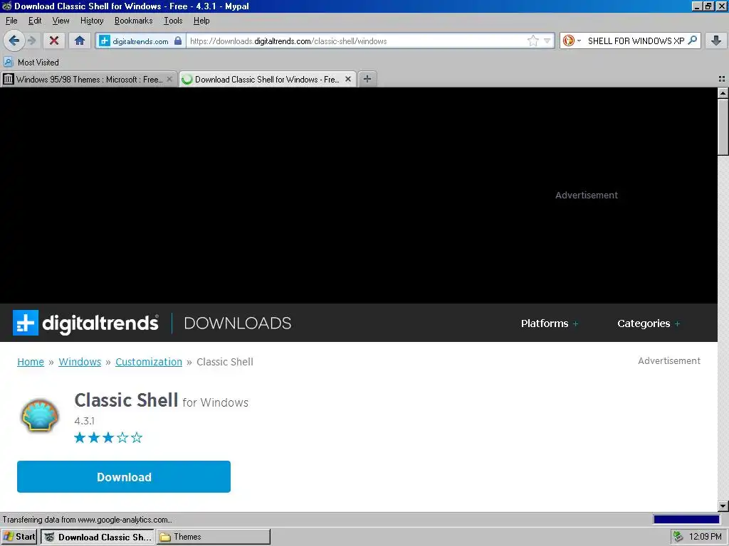Click the padlock security icon
Screen dimensions: 729x546
(x=177, y=41)
